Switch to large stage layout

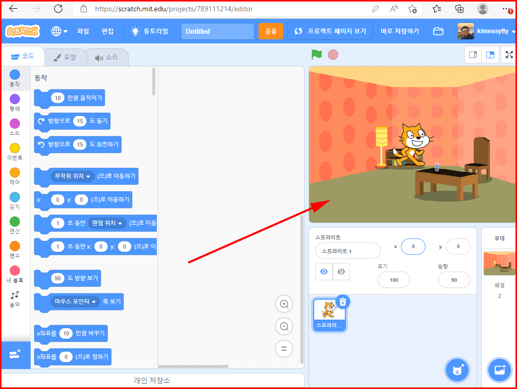coord(490,55)
